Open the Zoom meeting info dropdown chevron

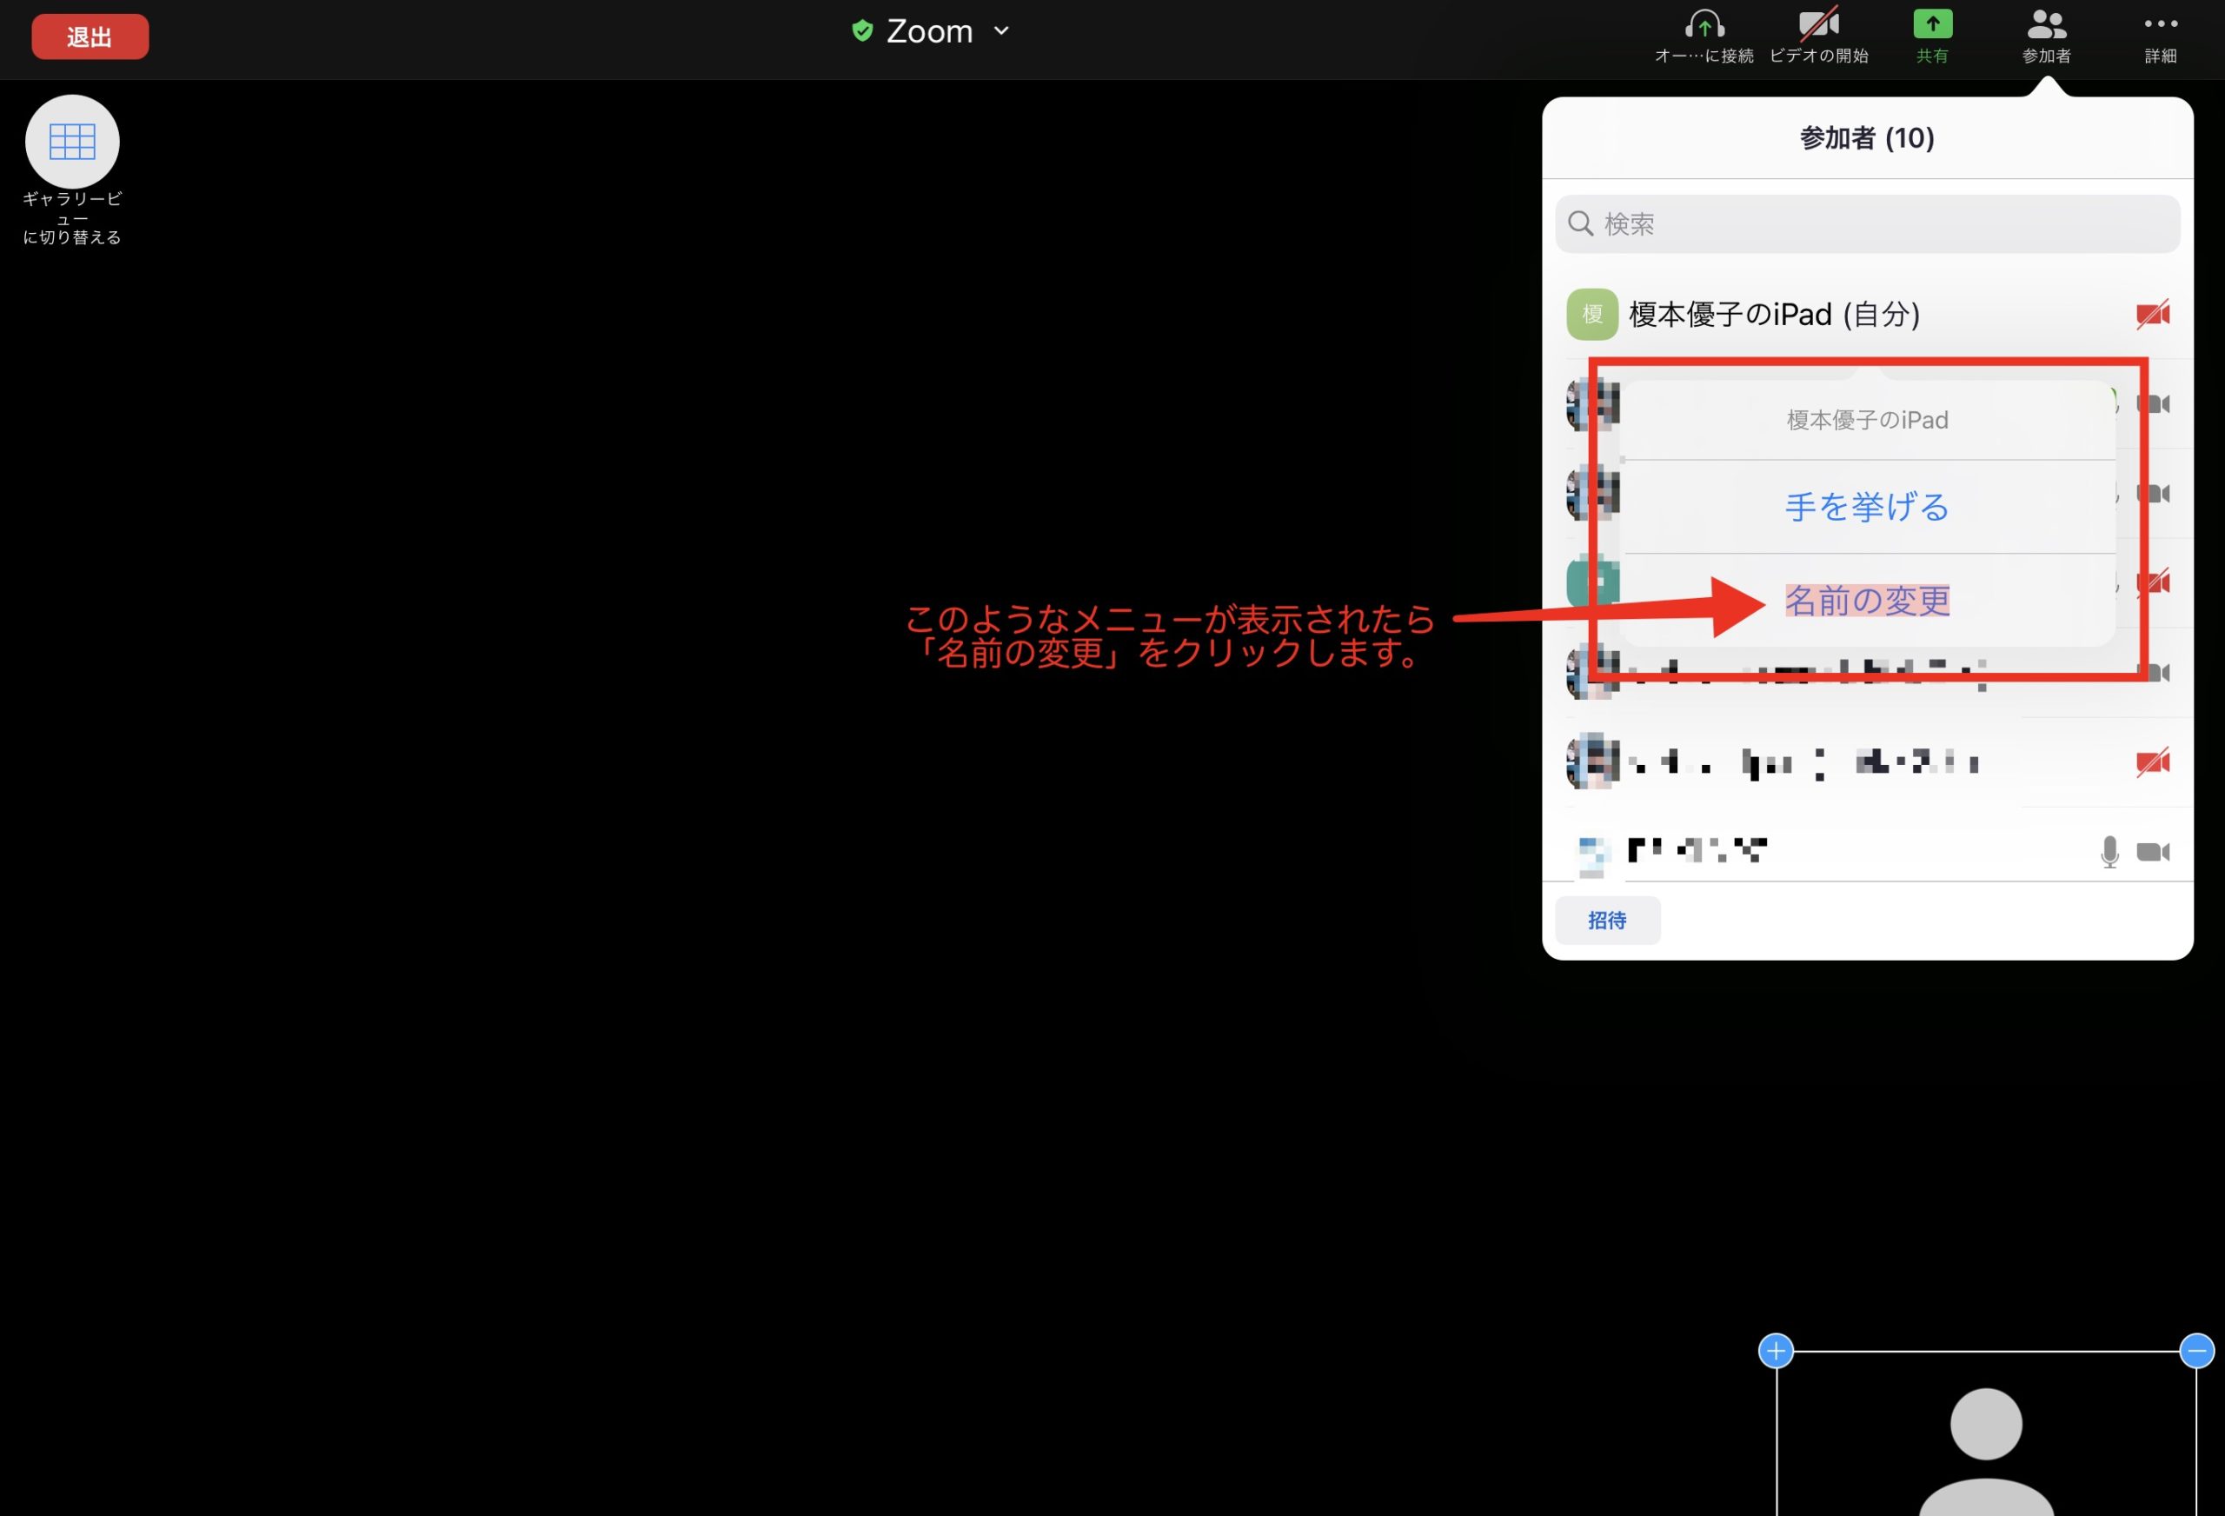(x=1001, y=30)
